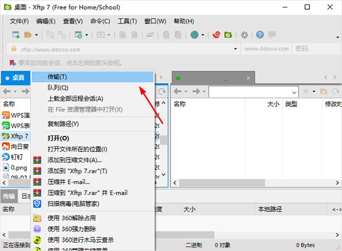342x251 pixels.
Task: Click the www.ddooo.com username field
Action: [267, 49]
